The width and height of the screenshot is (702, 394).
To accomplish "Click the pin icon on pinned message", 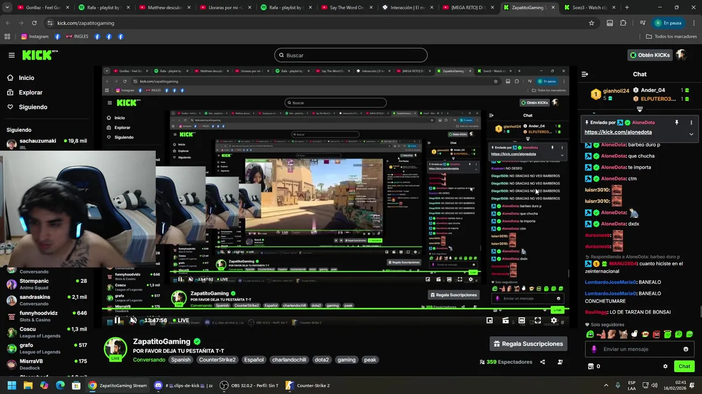I will 676,123.
